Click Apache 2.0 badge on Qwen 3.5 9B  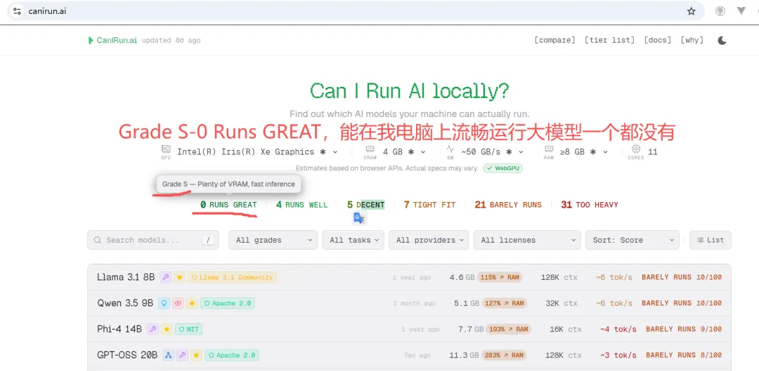click(x=228, y=304)
